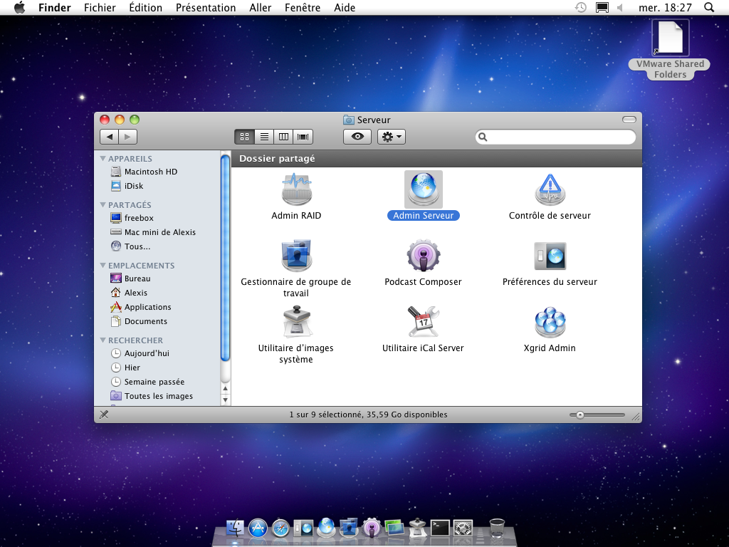The height and width of the screenshot is (547, 729).
Task: Open Spotlight search in the menu bar
Action: pos(709,7)
